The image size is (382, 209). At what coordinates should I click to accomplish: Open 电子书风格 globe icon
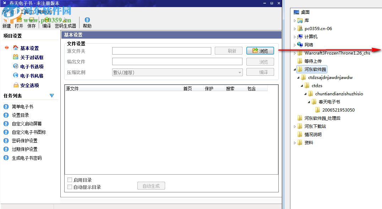pyautogui.click(x=16, y=75)
